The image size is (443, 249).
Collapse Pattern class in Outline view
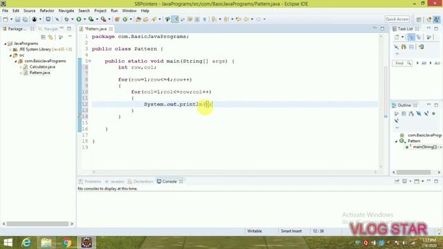click(396, 141)
